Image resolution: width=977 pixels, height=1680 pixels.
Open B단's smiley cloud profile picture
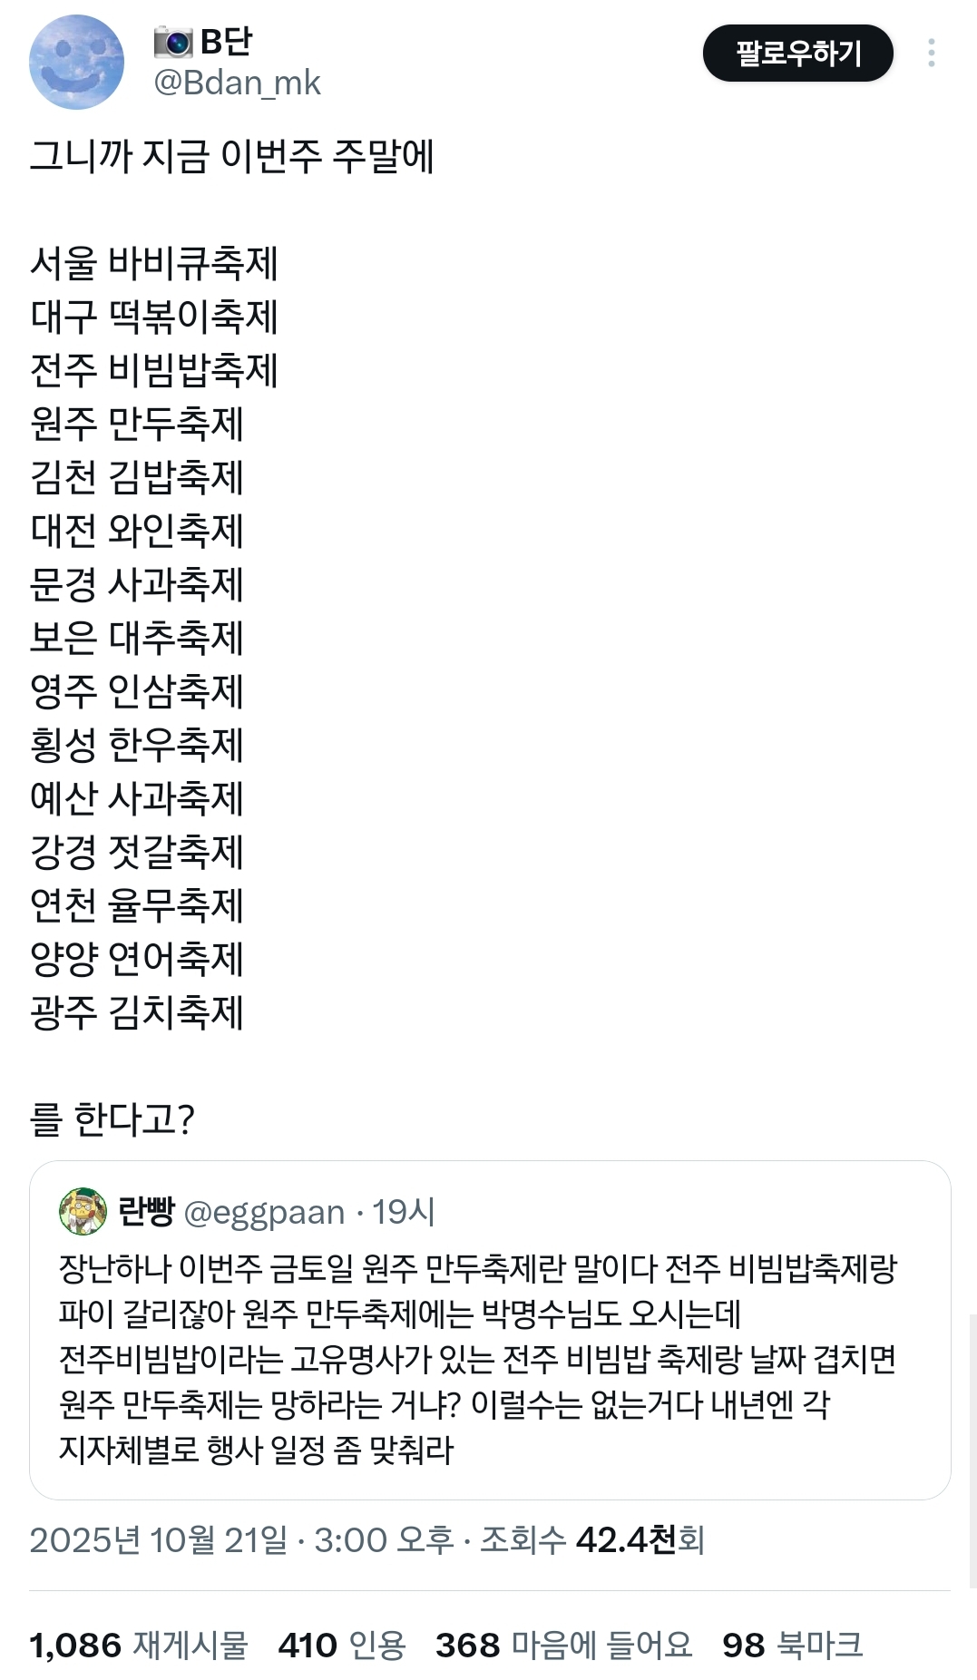click(76, 63)
